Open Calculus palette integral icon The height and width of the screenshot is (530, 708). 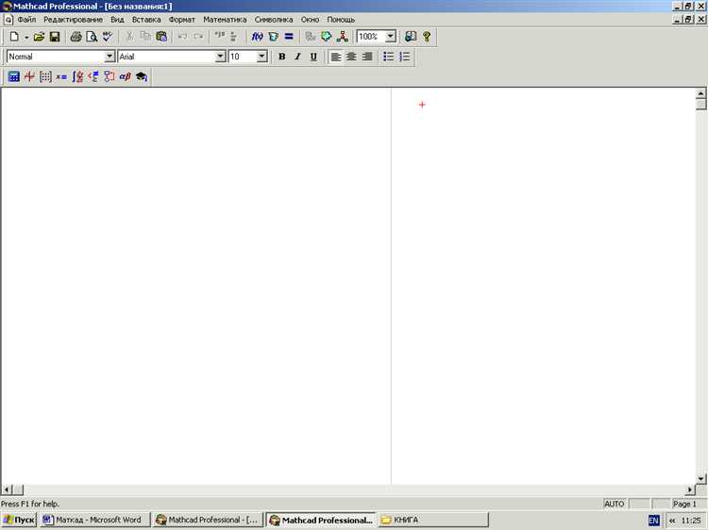click(77, 76)
